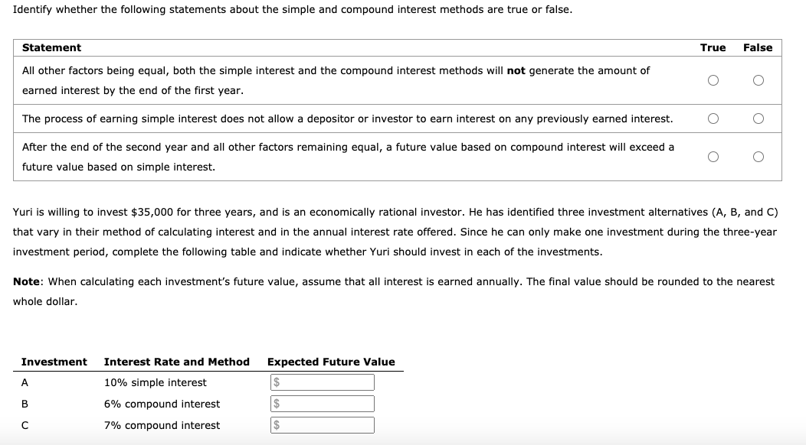The height and width of the screenshot is (445, 806).
Task: Click the True column header
Action: tap(712, 47)
